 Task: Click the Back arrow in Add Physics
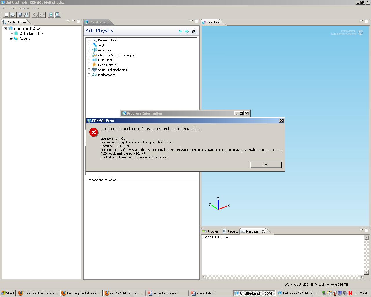[180, 31]
